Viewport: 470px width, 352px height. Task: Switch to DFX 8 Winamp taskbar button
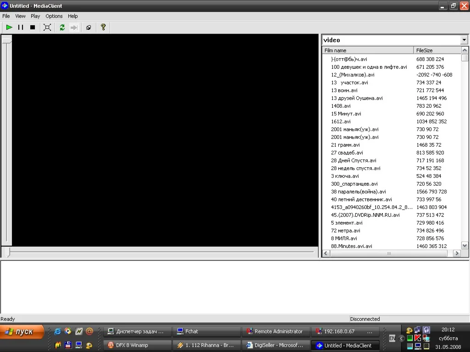click(x=137, y=345)
